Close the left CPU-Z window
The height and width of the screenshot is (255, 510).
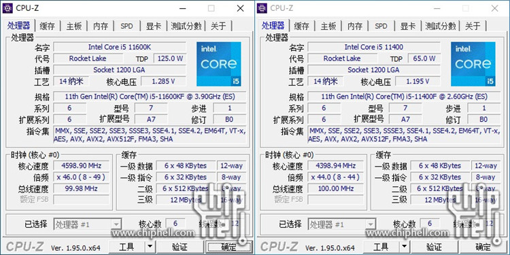click(240, 8)
